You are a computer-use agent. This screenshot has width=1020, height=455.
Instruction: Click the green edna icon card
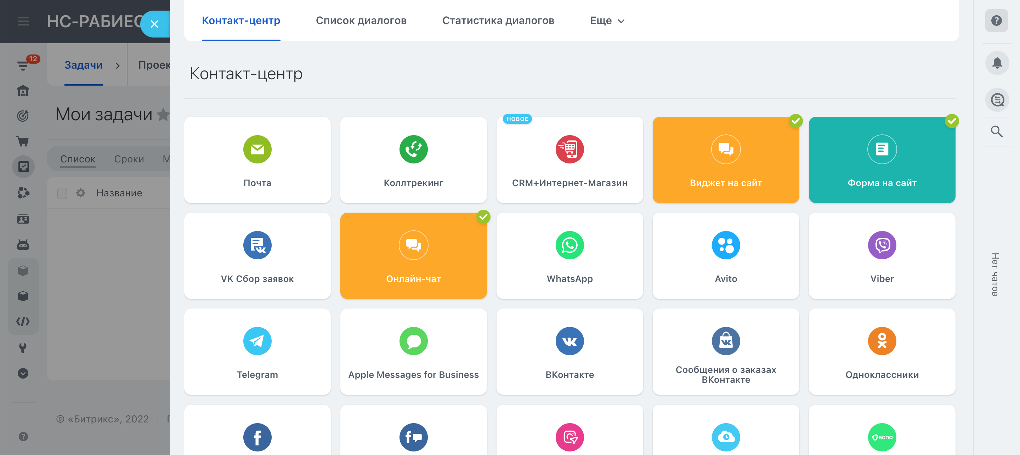pyautogui.click(x=882, y=437)
